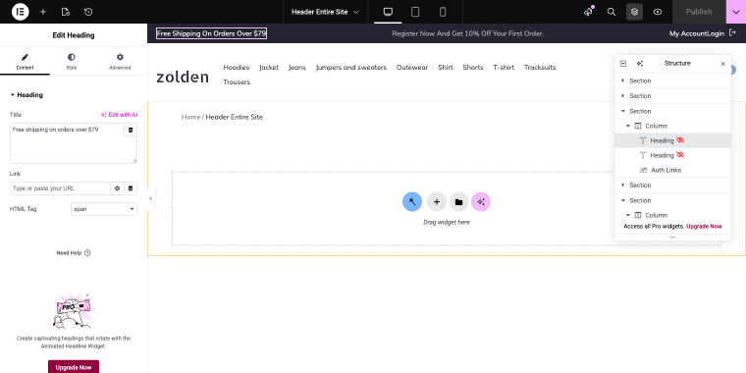
Task: Toggle the Structure layers icon in top bar
Action: (635, 12)
